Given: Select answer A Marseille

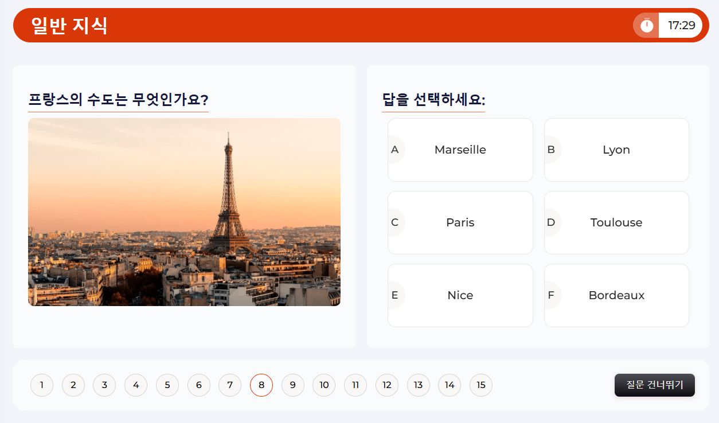Looking at the screenshot, I should (x=460, y=150).
